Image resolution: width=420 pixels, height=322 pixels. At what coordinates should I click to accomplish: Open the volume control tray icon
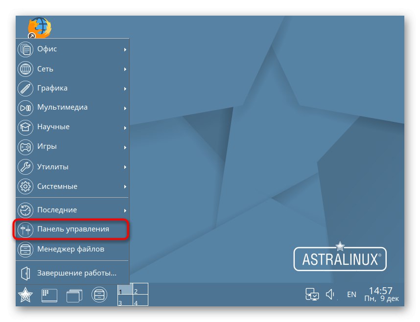[x=329, y=294]
